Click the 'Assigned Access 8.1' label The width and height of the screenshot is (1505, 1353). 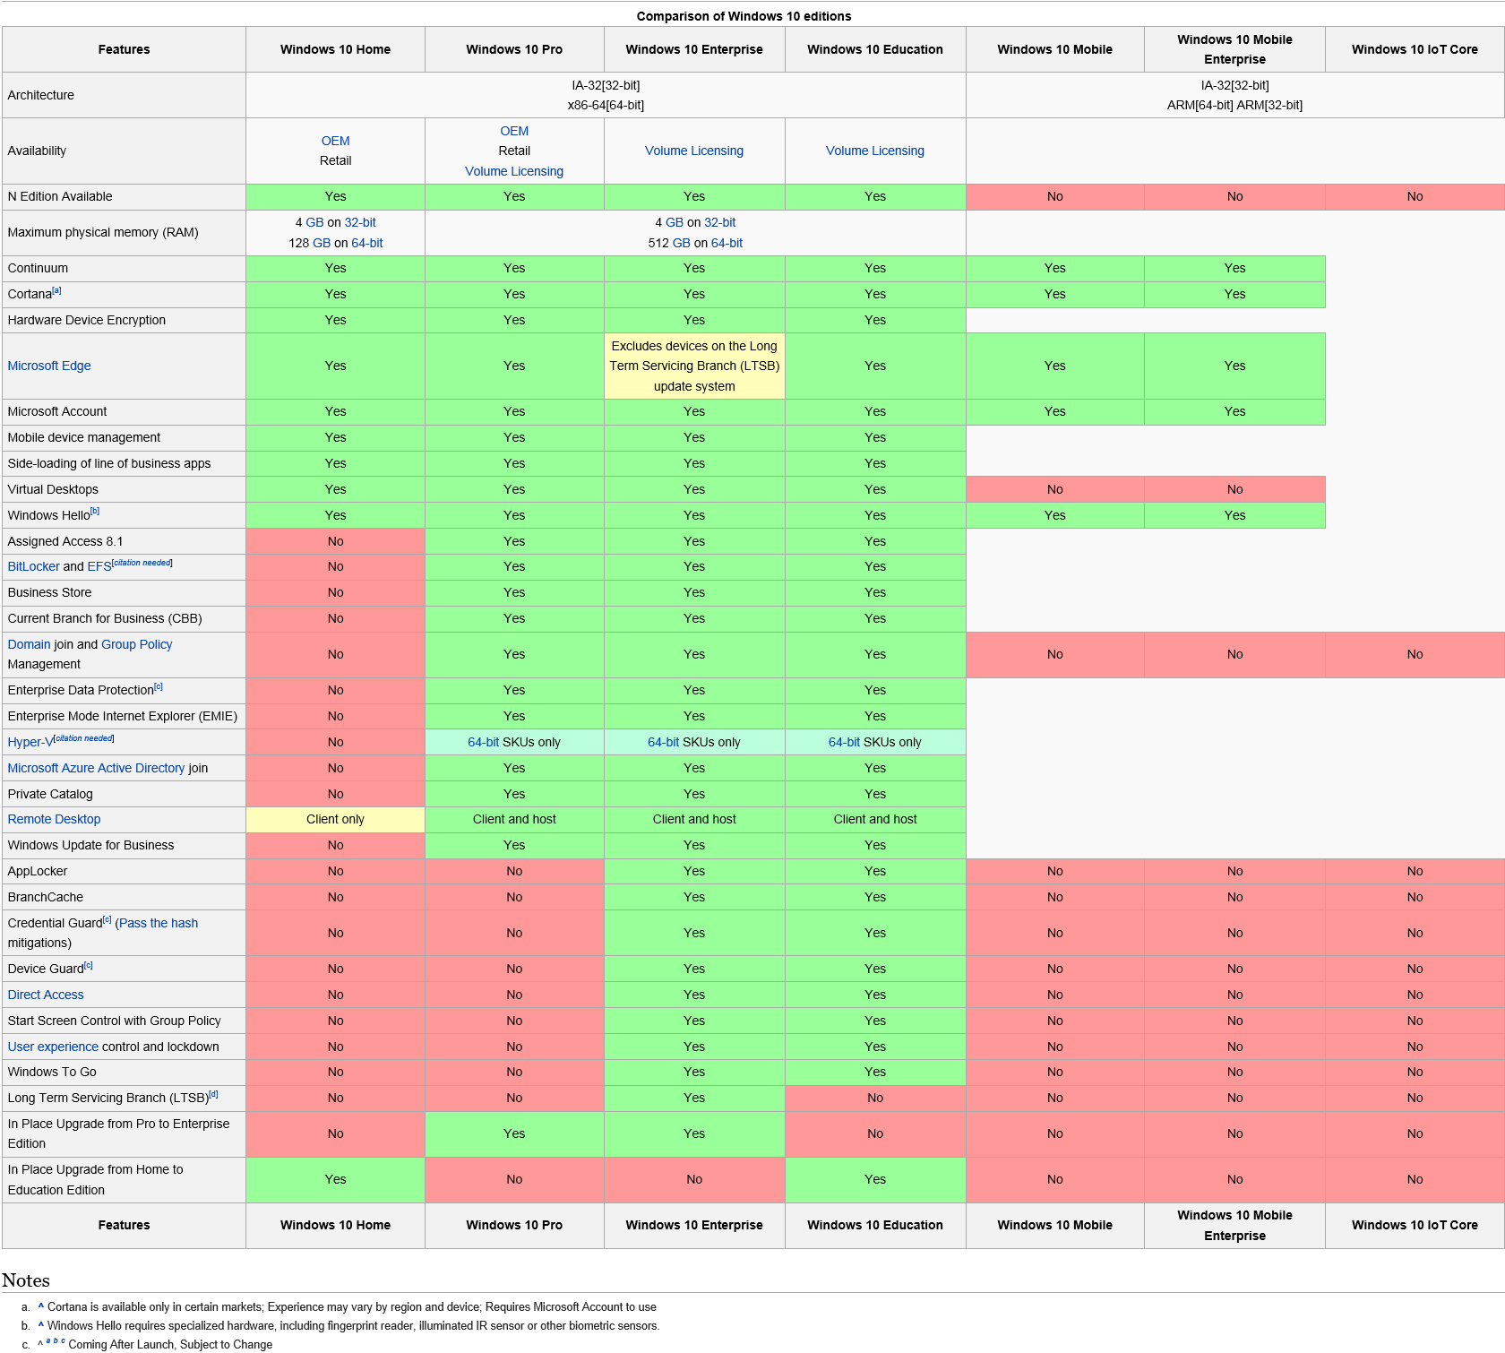click(x=65, y=541)
